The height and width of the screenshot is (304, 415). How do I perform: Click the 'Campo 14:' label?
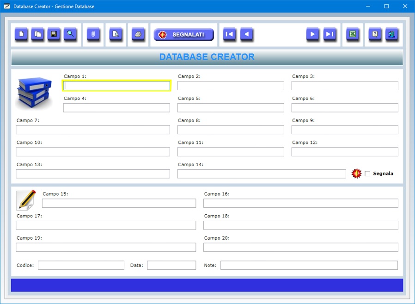tap(190, 165)
